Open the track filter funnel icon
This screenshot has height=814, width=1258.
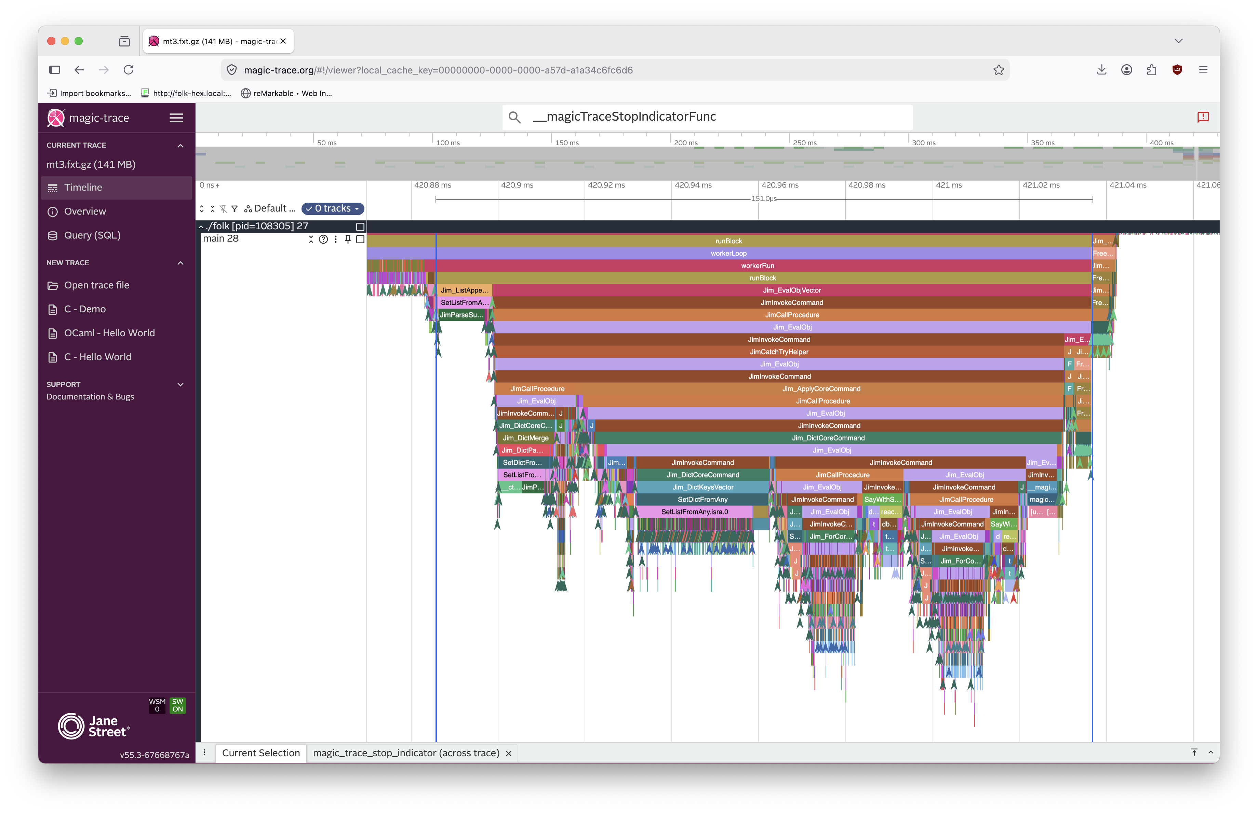[235, 209]
